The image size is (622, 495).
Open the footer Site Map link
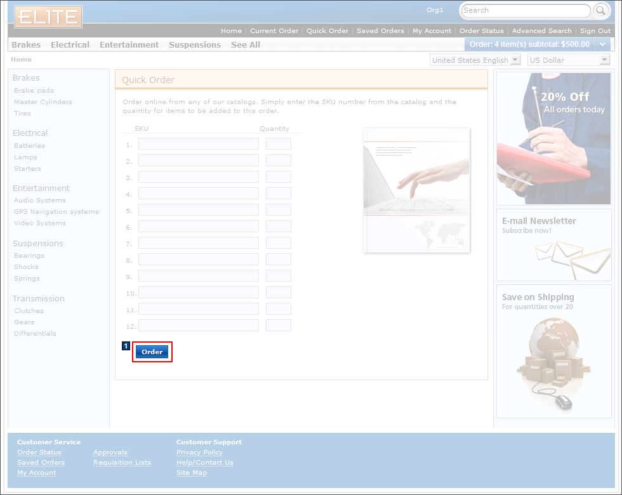[x=192, y=473]
